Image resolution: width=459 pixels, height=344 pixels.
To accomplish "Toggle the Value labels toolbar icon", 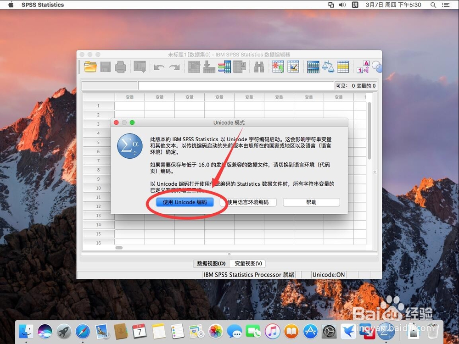I will (363, 67).
